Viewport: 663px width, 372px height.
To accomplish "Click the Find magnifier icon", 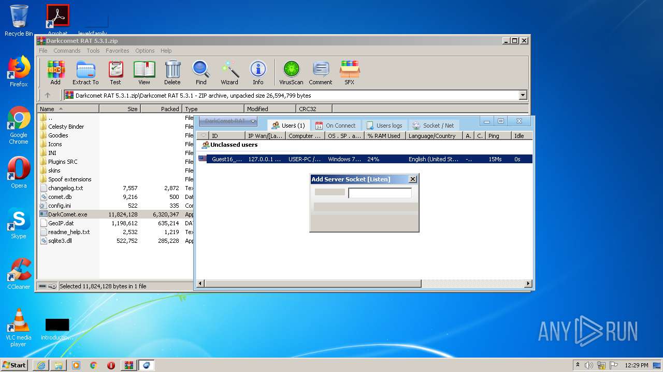I will click(201, 73).
